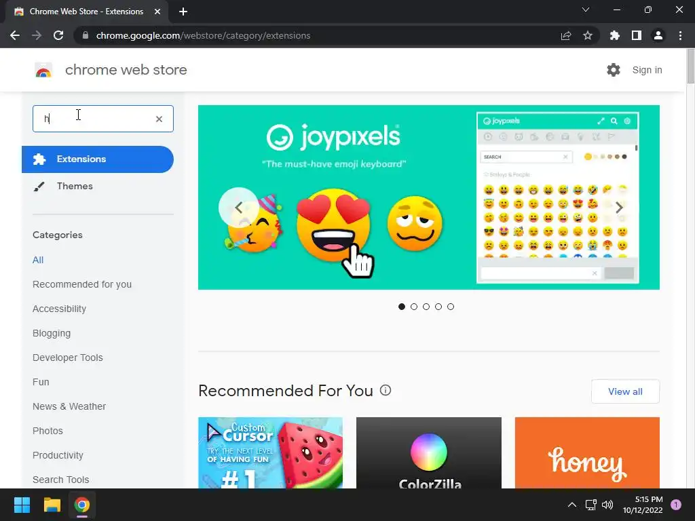Open the Photos category

coord(48,431)
